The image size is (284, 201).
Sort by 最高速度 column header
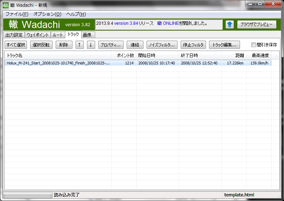259,56
